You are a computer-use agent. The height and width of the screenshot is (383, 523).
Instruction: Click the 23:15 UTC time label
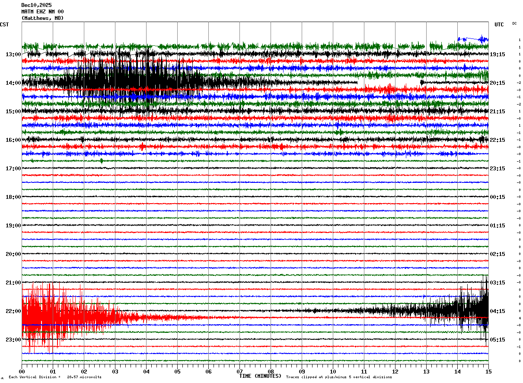(x=497, y=169)
